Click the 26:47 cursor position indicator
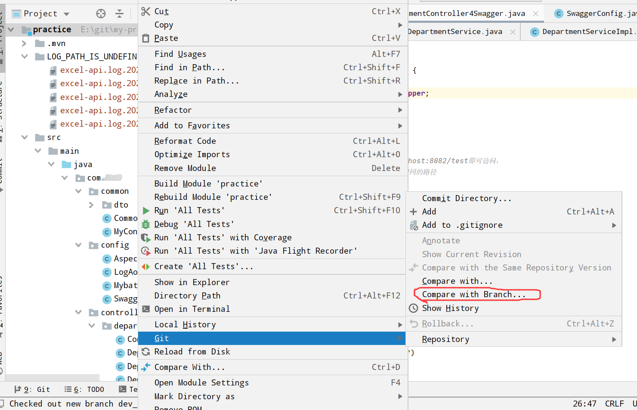The height and width of the screenshot is (410, 637). coord(584,404)
